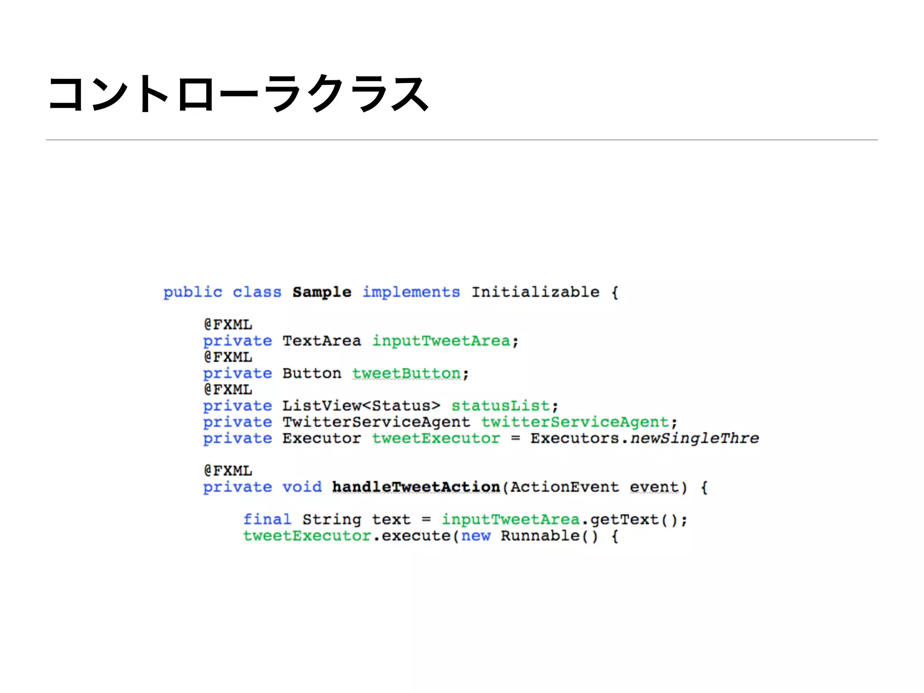
Task: Click the ListView<Status> type text
Action: coord(361,406)
